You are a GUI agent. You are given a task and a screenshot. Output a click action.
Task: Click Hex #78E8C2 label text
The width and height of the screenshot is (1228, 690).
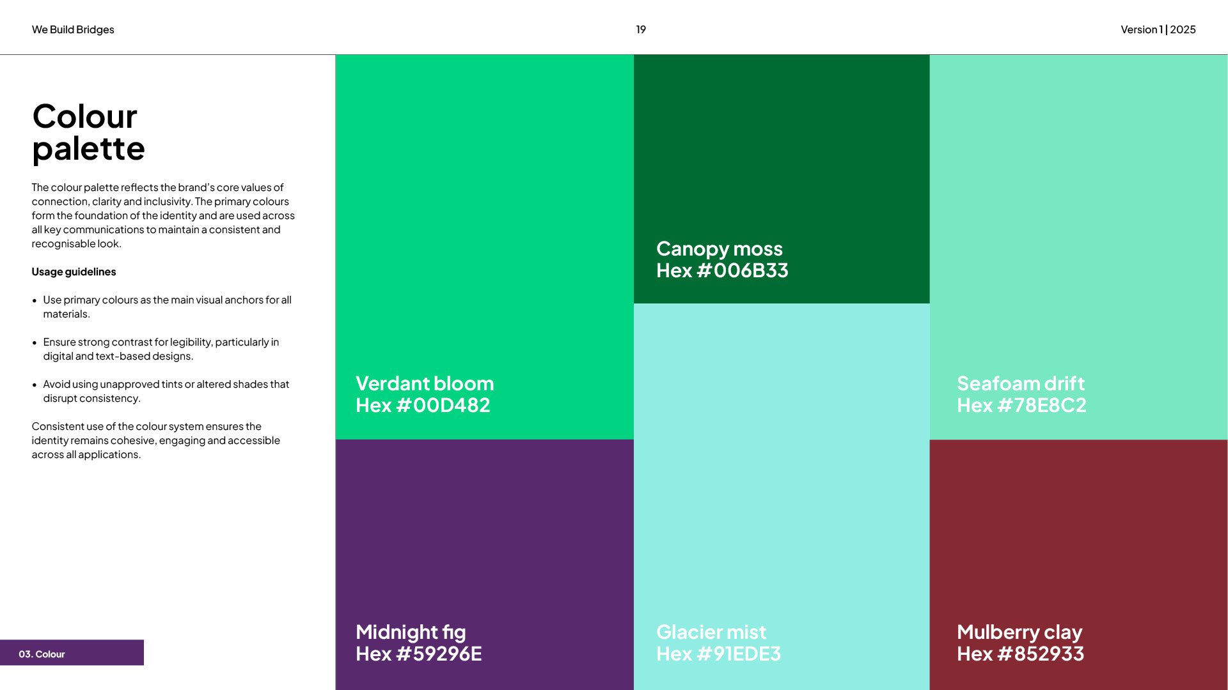(1021, 405)
